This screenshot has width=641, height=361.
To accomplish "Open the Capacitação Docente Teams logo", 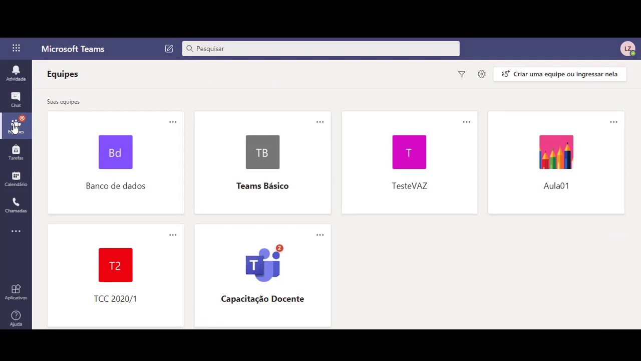I will [263, 264].
